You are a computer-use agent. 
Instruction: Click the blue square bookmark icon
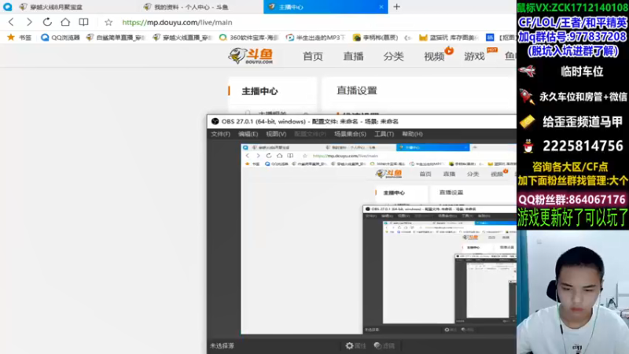(490, 37)
